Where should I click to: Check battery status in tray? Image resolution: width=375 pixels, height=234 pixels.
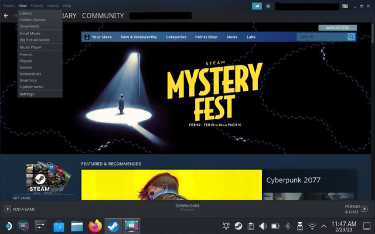[x=275, y=226]
